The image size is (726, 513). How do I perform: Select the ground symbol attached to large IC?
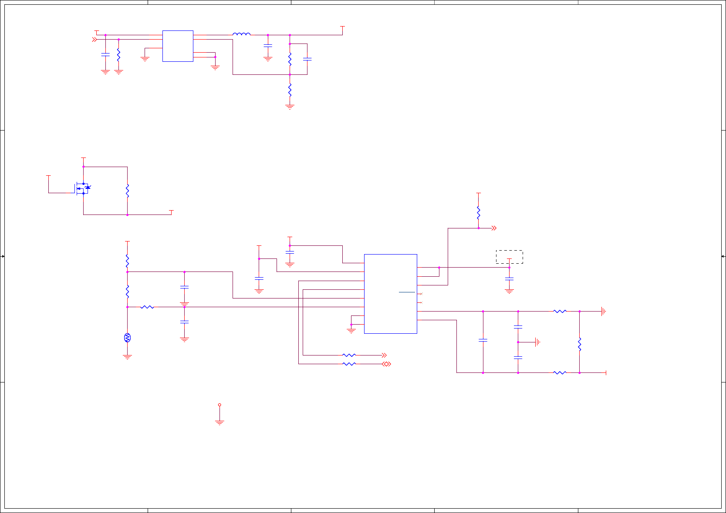pyautogui.click(x=351, y=331)
